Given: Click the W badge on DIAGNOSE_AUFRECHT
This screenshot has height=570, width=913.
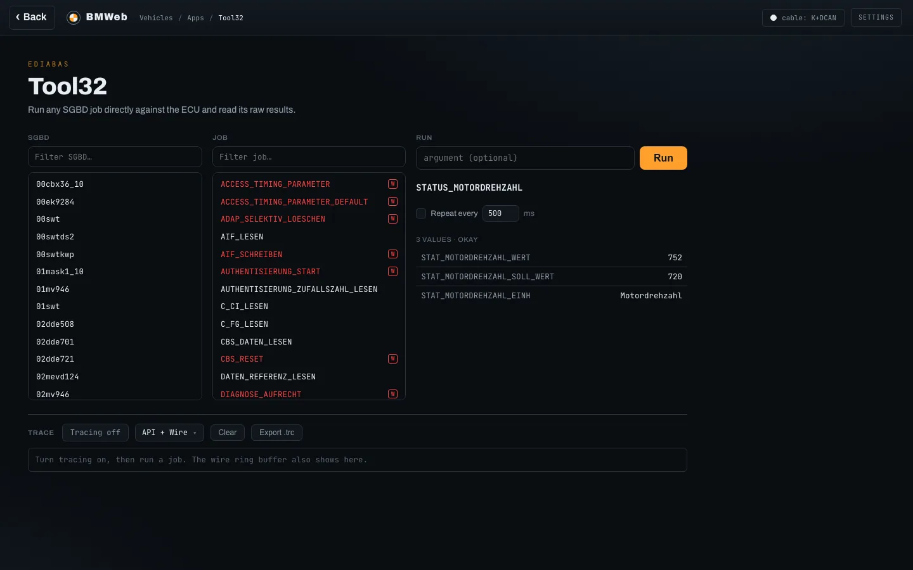Looking at the screenshot, I should 392,394.
